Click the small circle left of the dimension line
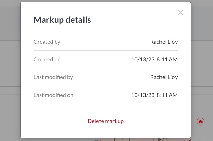Viewport: 213px width, 141px height. [x=96, y=140]
